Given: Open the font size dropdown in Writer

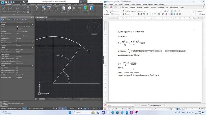Looking at the screenshot, I should 163,11.
